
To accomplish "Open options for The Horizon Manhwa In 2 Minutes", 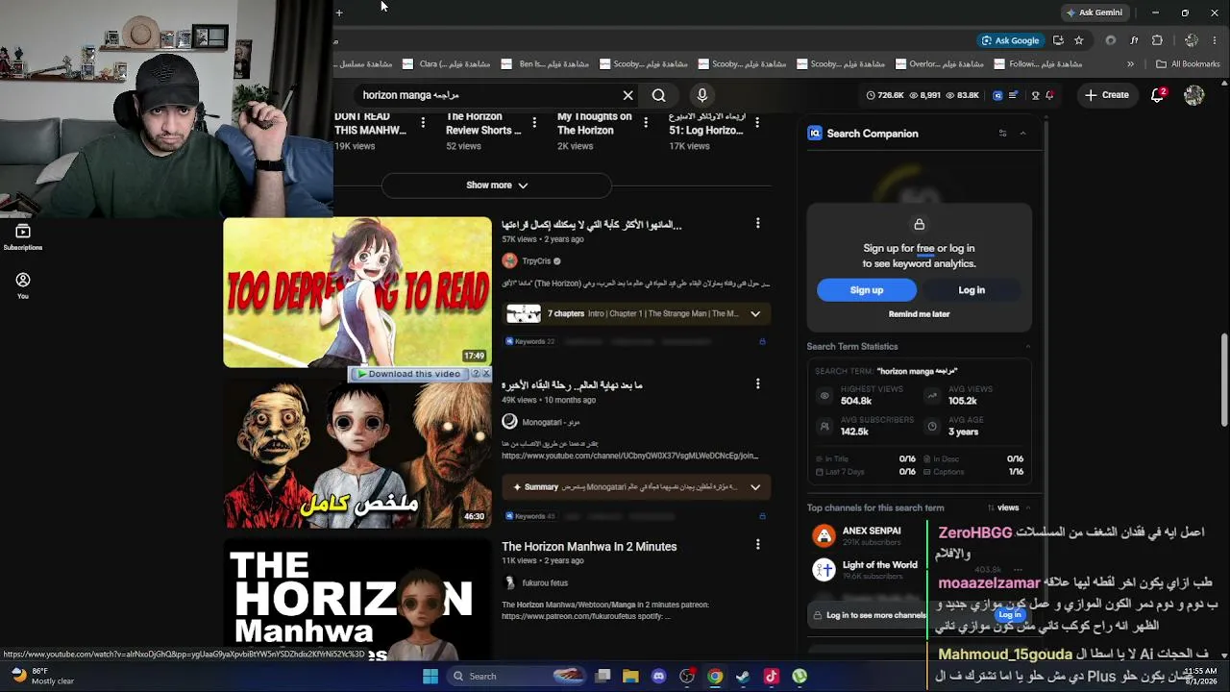I will coord(757,545).
